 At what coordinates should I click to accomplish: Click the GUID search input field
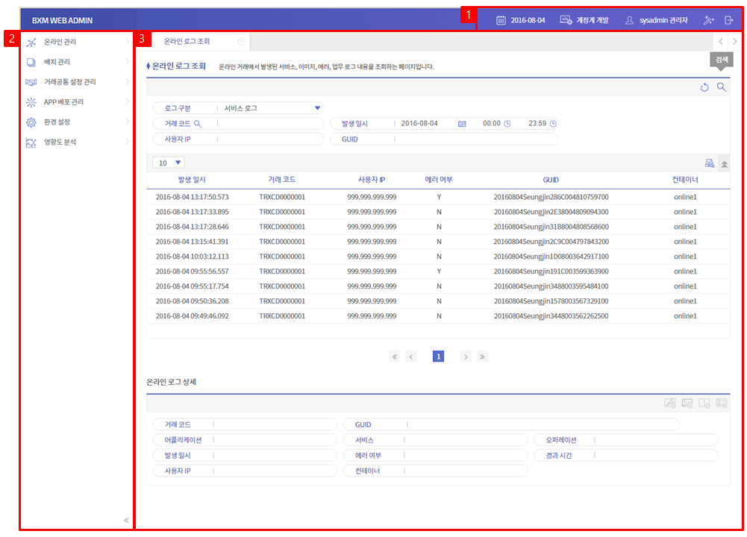476,139
